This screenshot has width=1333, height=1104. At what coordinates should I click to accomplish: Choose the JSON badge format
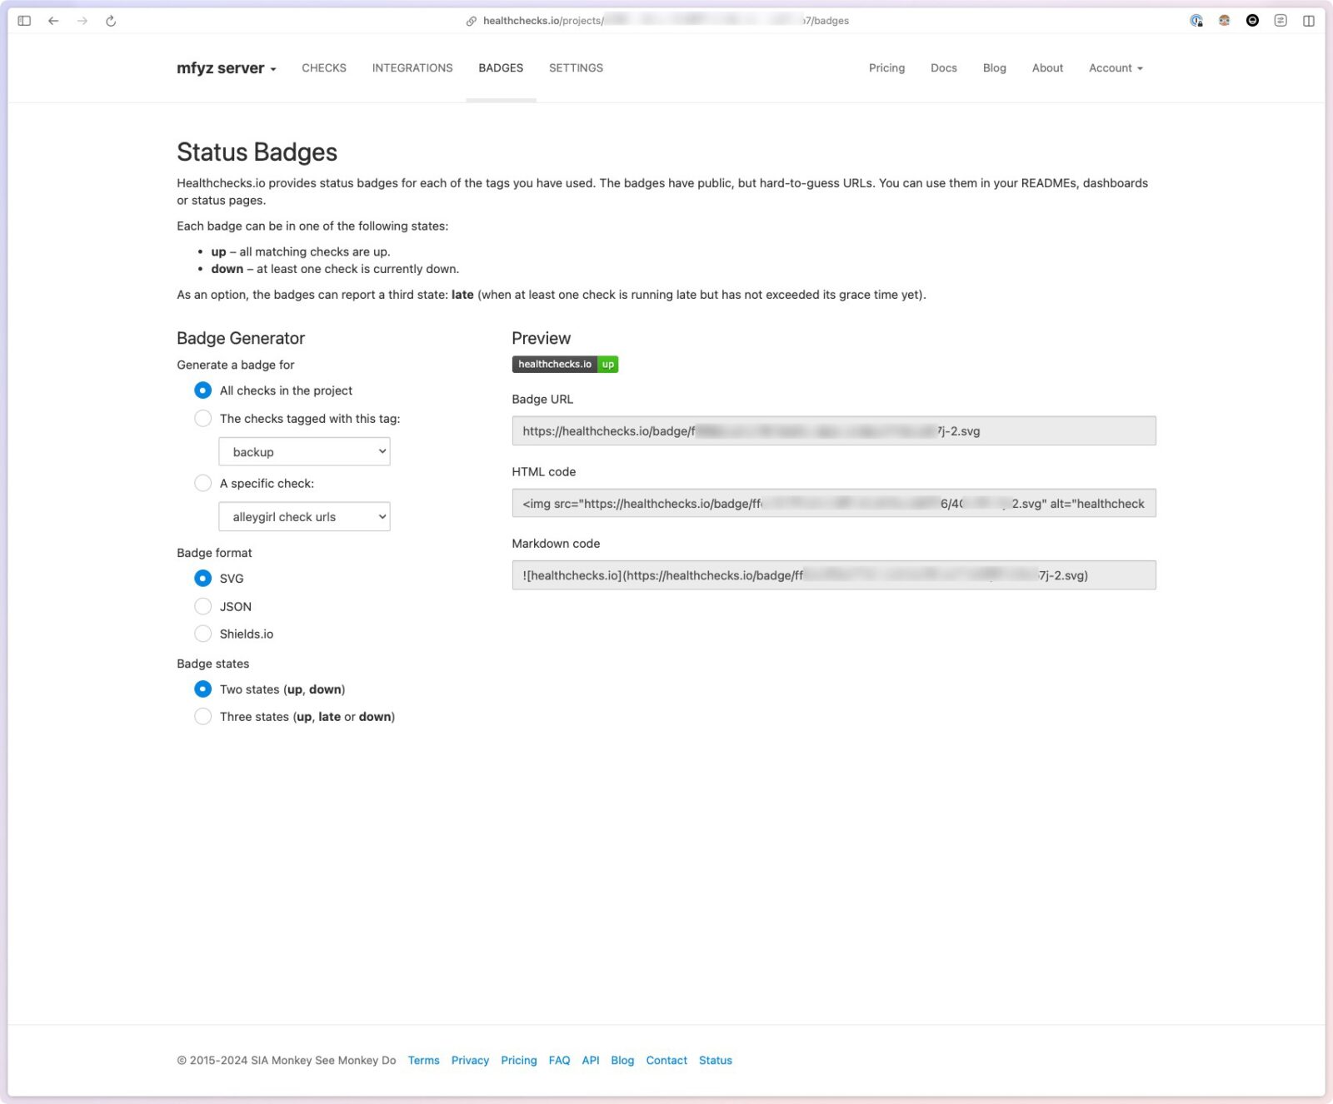pyautogui.click(x=202, y=607)
